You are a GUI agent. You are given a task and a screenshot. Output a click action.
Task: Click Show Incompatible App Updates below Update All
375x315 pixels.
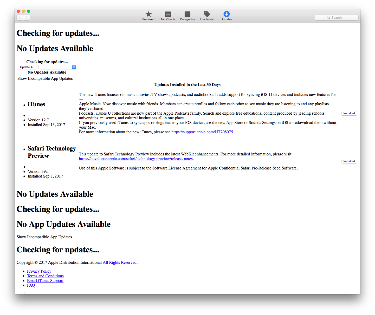tap(45, 78)
